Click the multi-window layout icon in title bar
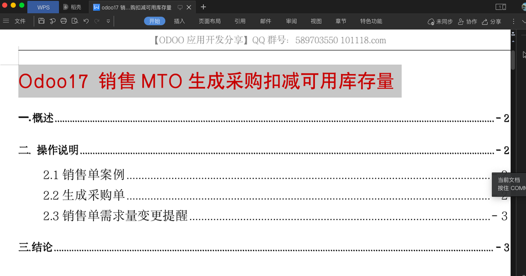The height and width of the screenshot is (276, 526). point(501,7)
